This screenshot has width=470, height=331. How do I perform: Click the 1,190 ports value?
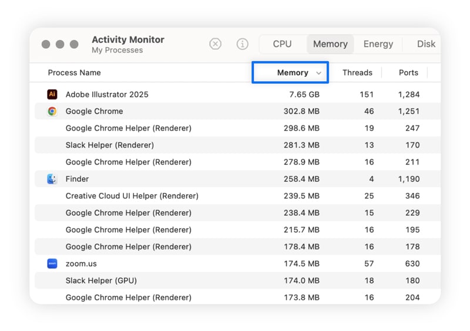409,179
